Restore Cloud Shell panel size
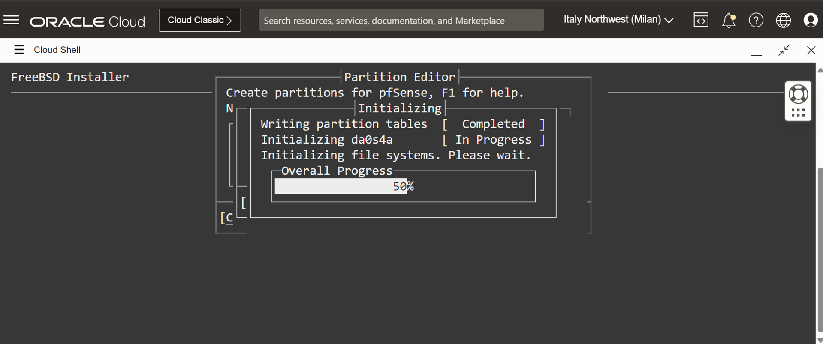Viewport: 823px width, 344px height. [784, 50]
